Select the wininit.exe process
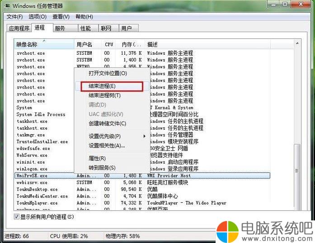Screen dimensions: 315x243 click(31, 162)
